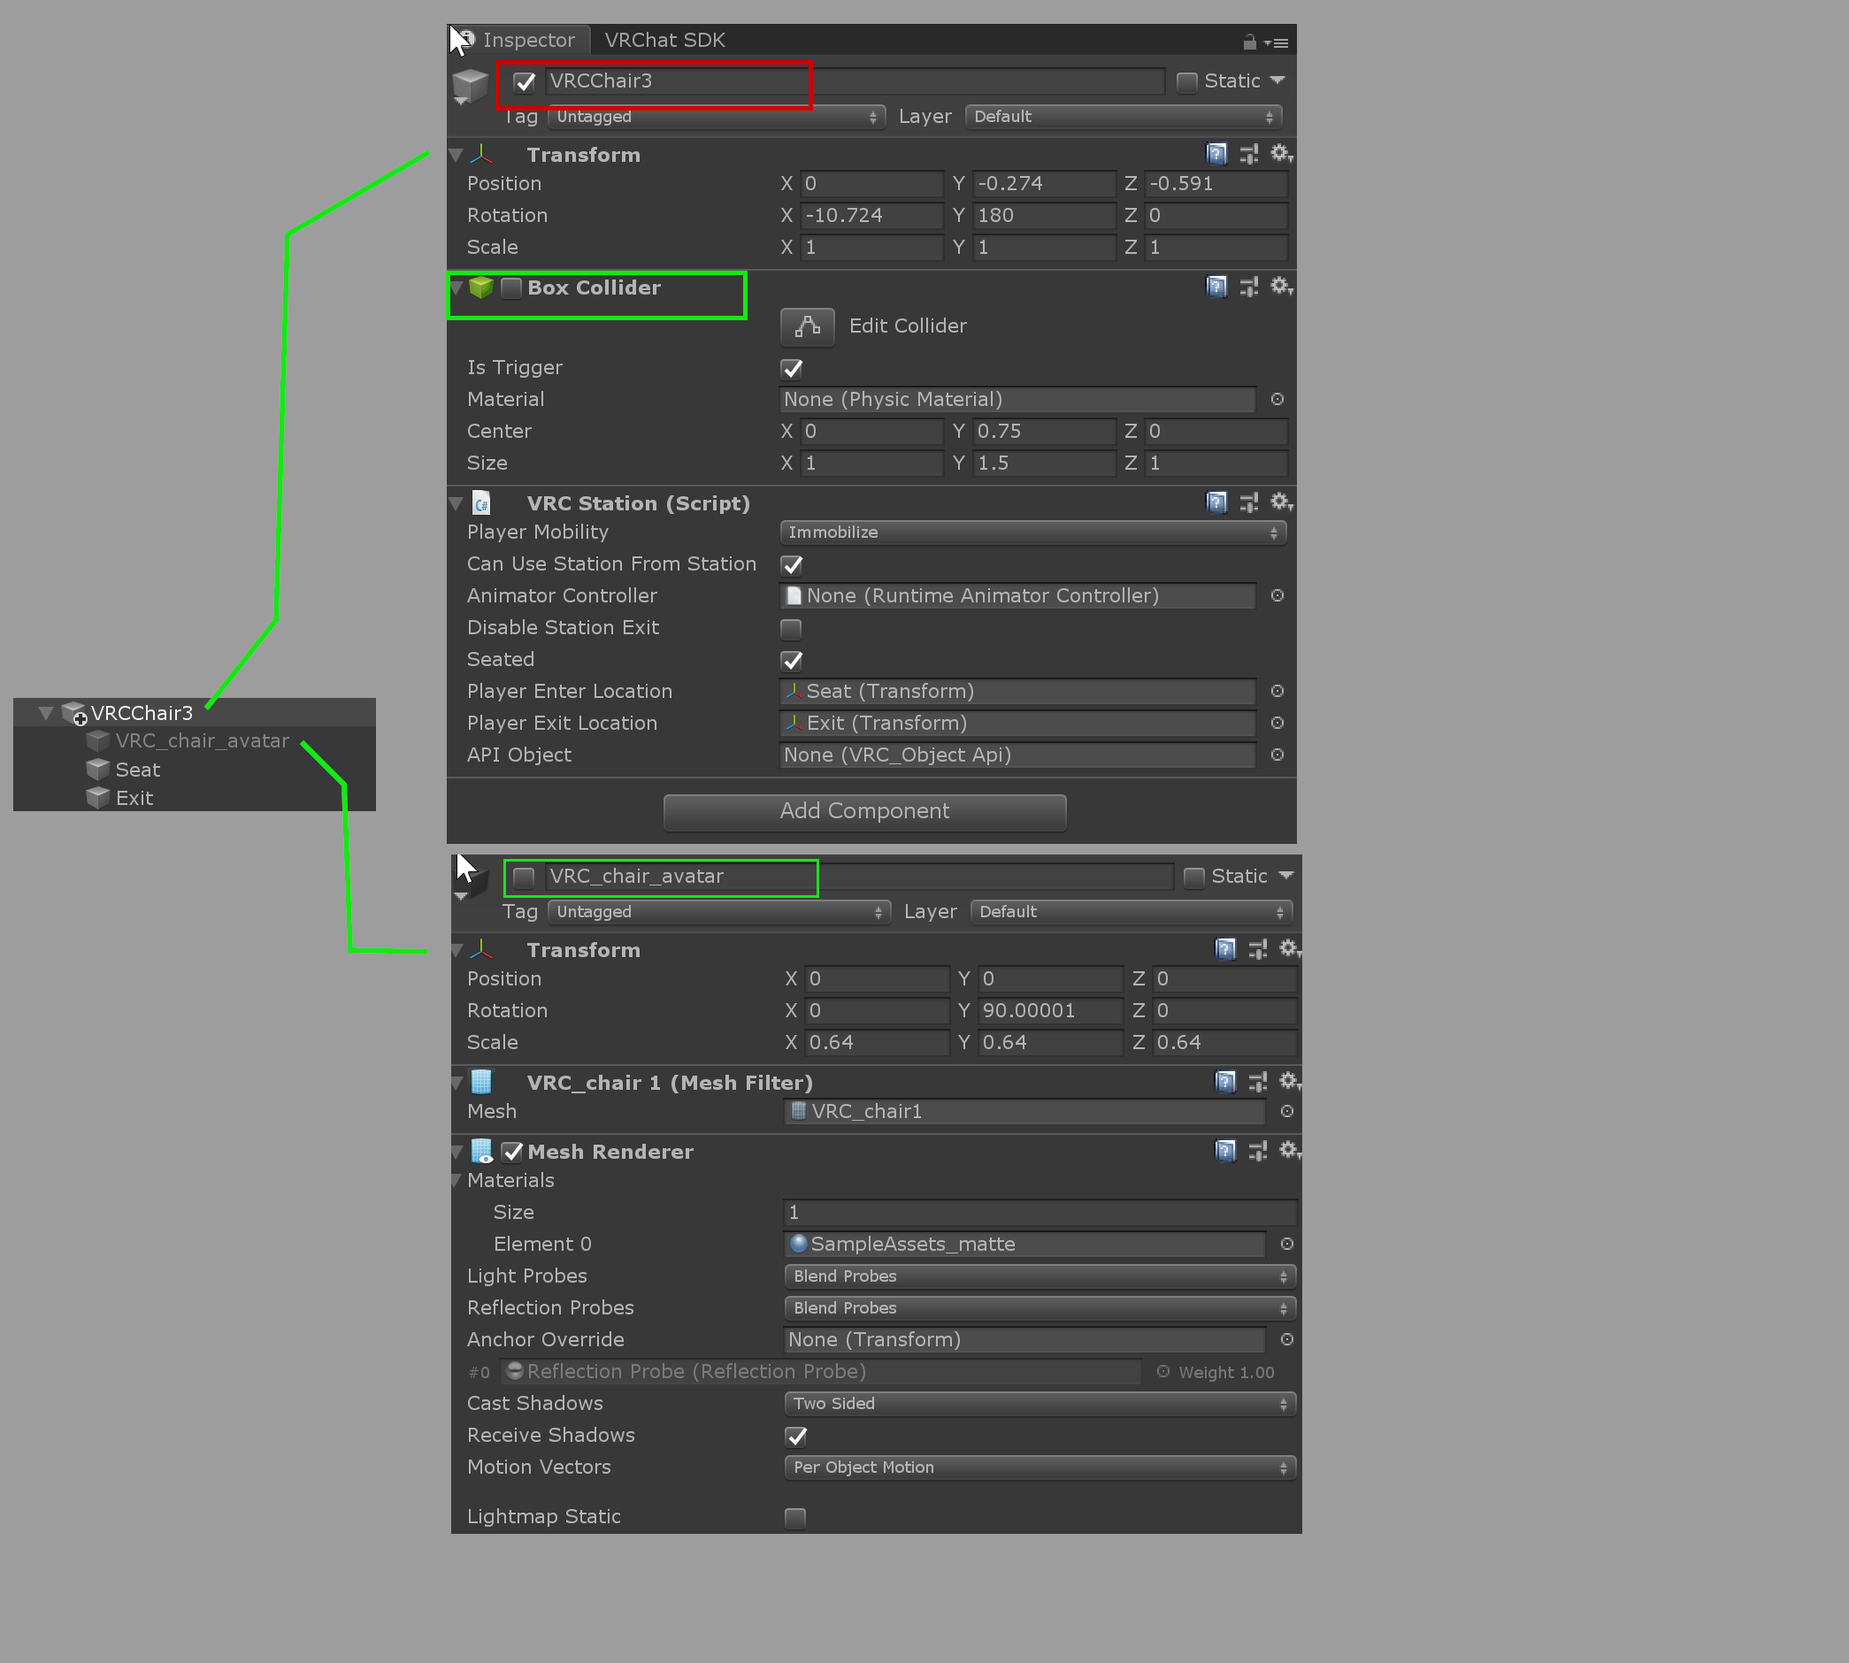
Task: Click Inspector lock icon
Action: [x=1248, y=42]
